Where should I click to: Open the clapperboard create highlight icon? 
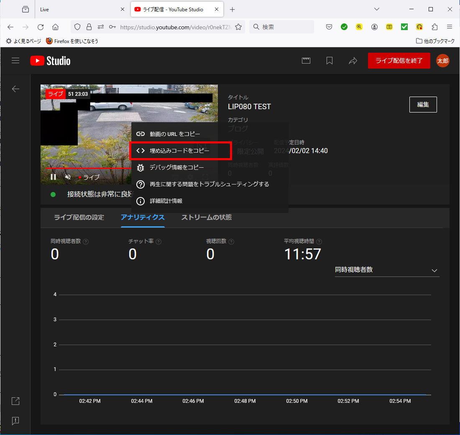(306, 61)
